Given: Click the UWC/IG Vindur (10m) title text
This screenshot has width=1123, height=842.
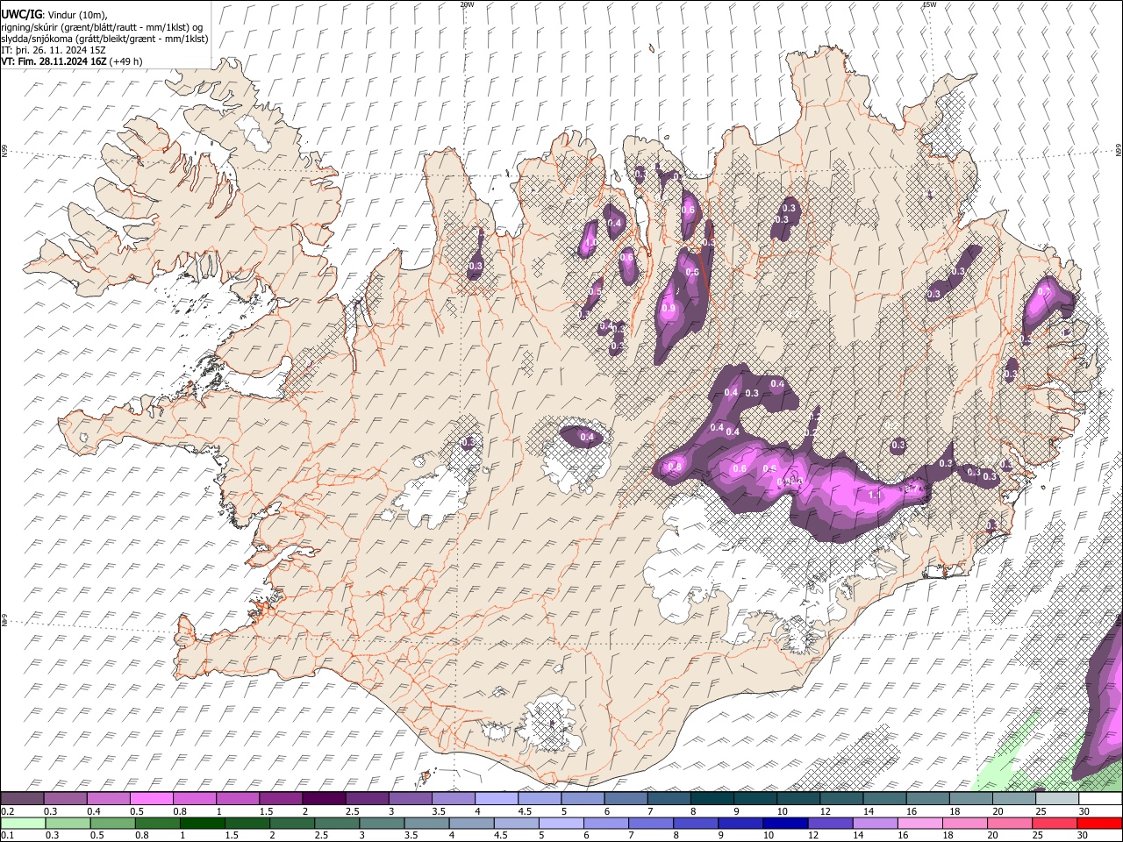Looking at the screenshot, I should (54, 14).
